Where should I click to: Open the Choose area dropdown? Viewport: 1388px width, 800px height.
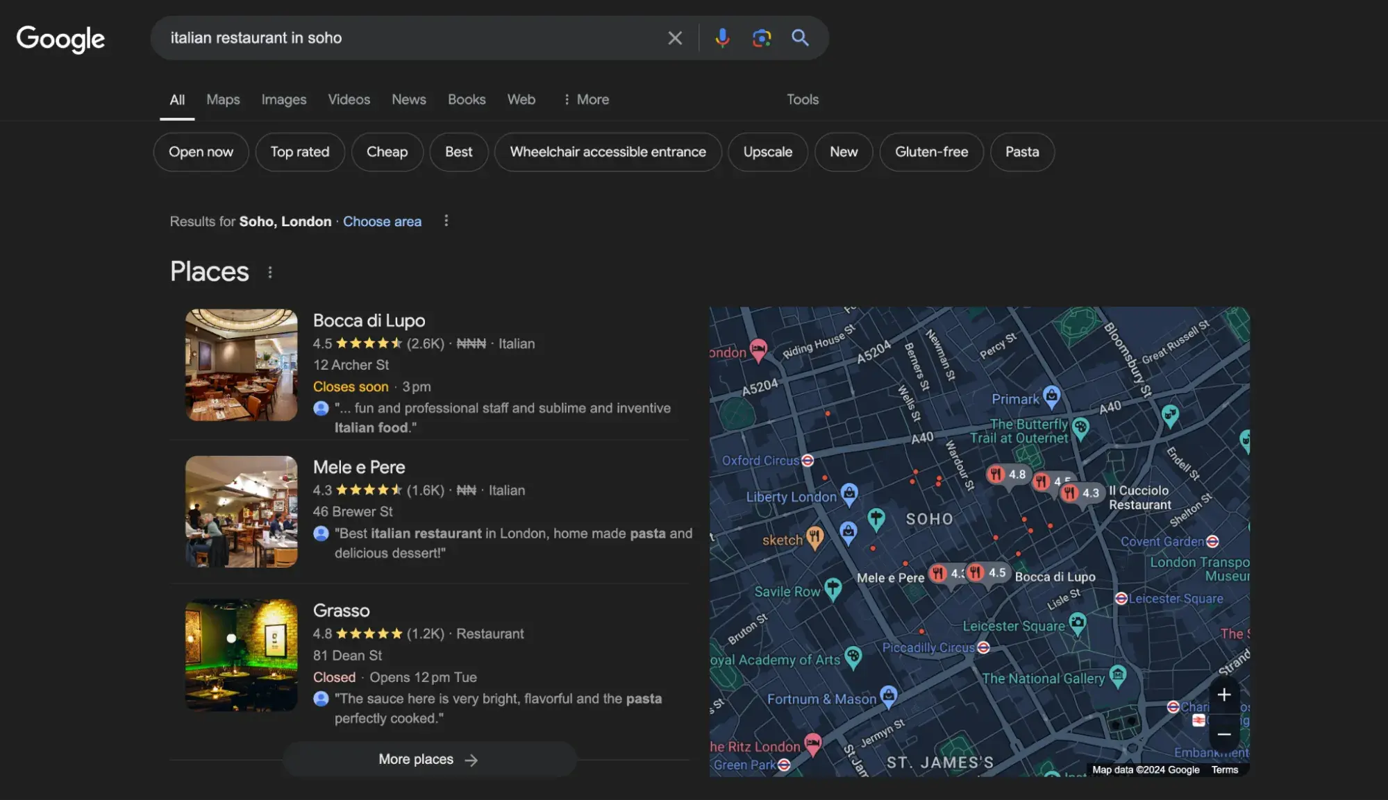coord(381,220)
